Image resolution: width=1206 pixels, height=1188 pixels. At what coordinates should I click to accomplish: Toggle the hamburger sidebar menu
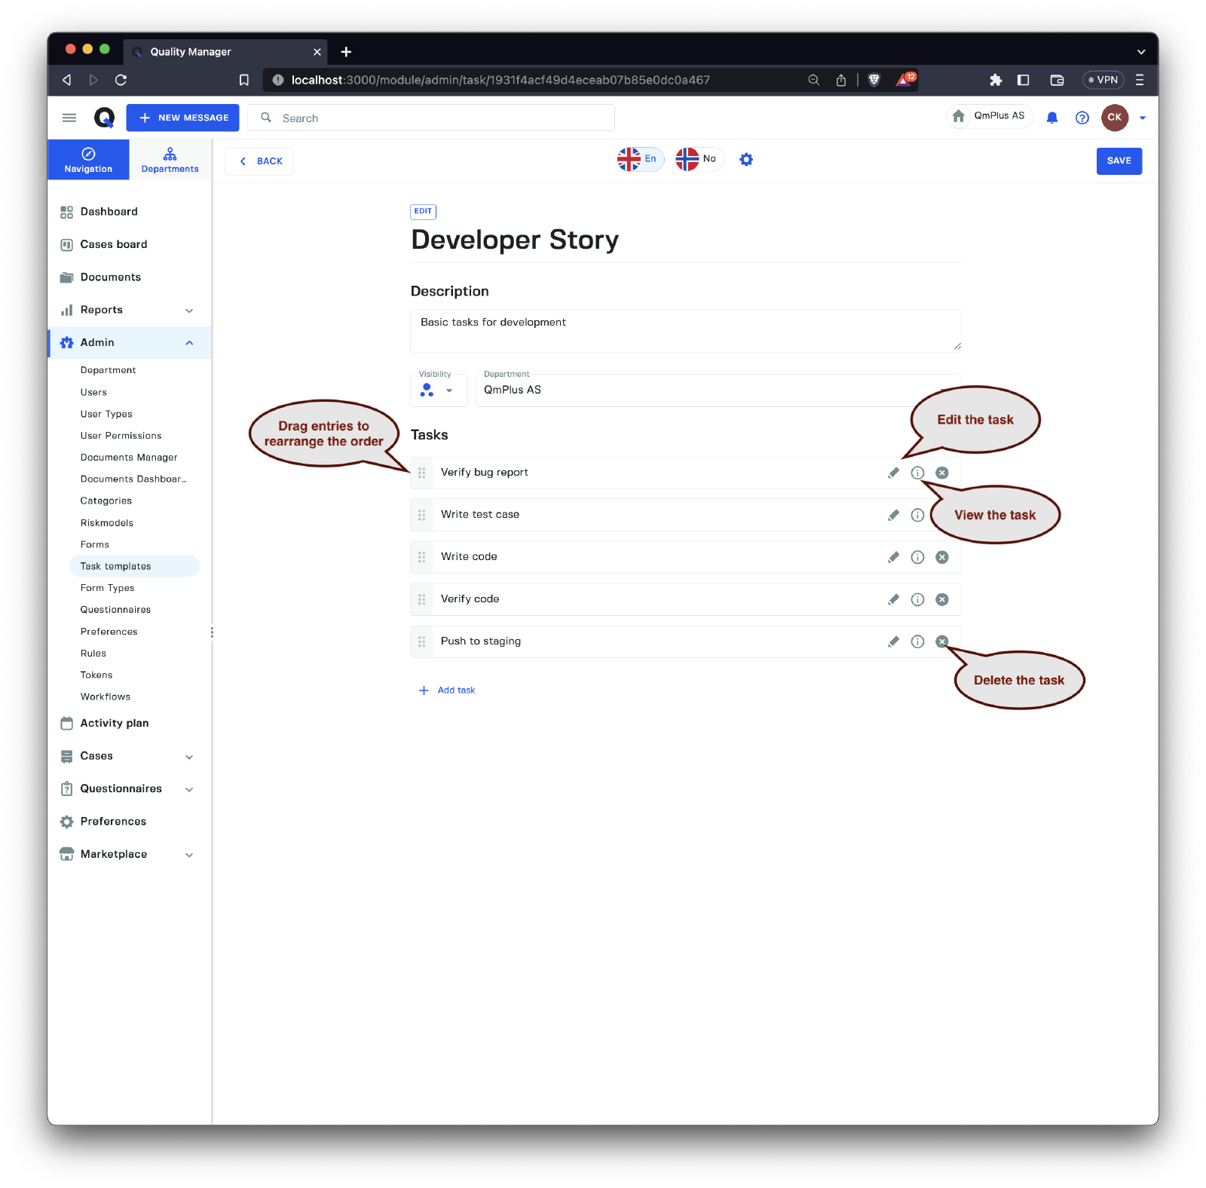(69, 118)
